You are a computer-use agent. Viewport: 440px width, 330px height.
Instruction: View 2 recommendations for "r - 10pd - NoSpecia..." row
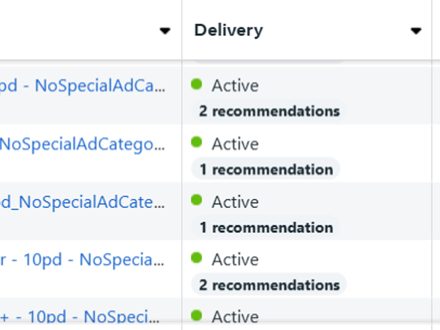269,285
